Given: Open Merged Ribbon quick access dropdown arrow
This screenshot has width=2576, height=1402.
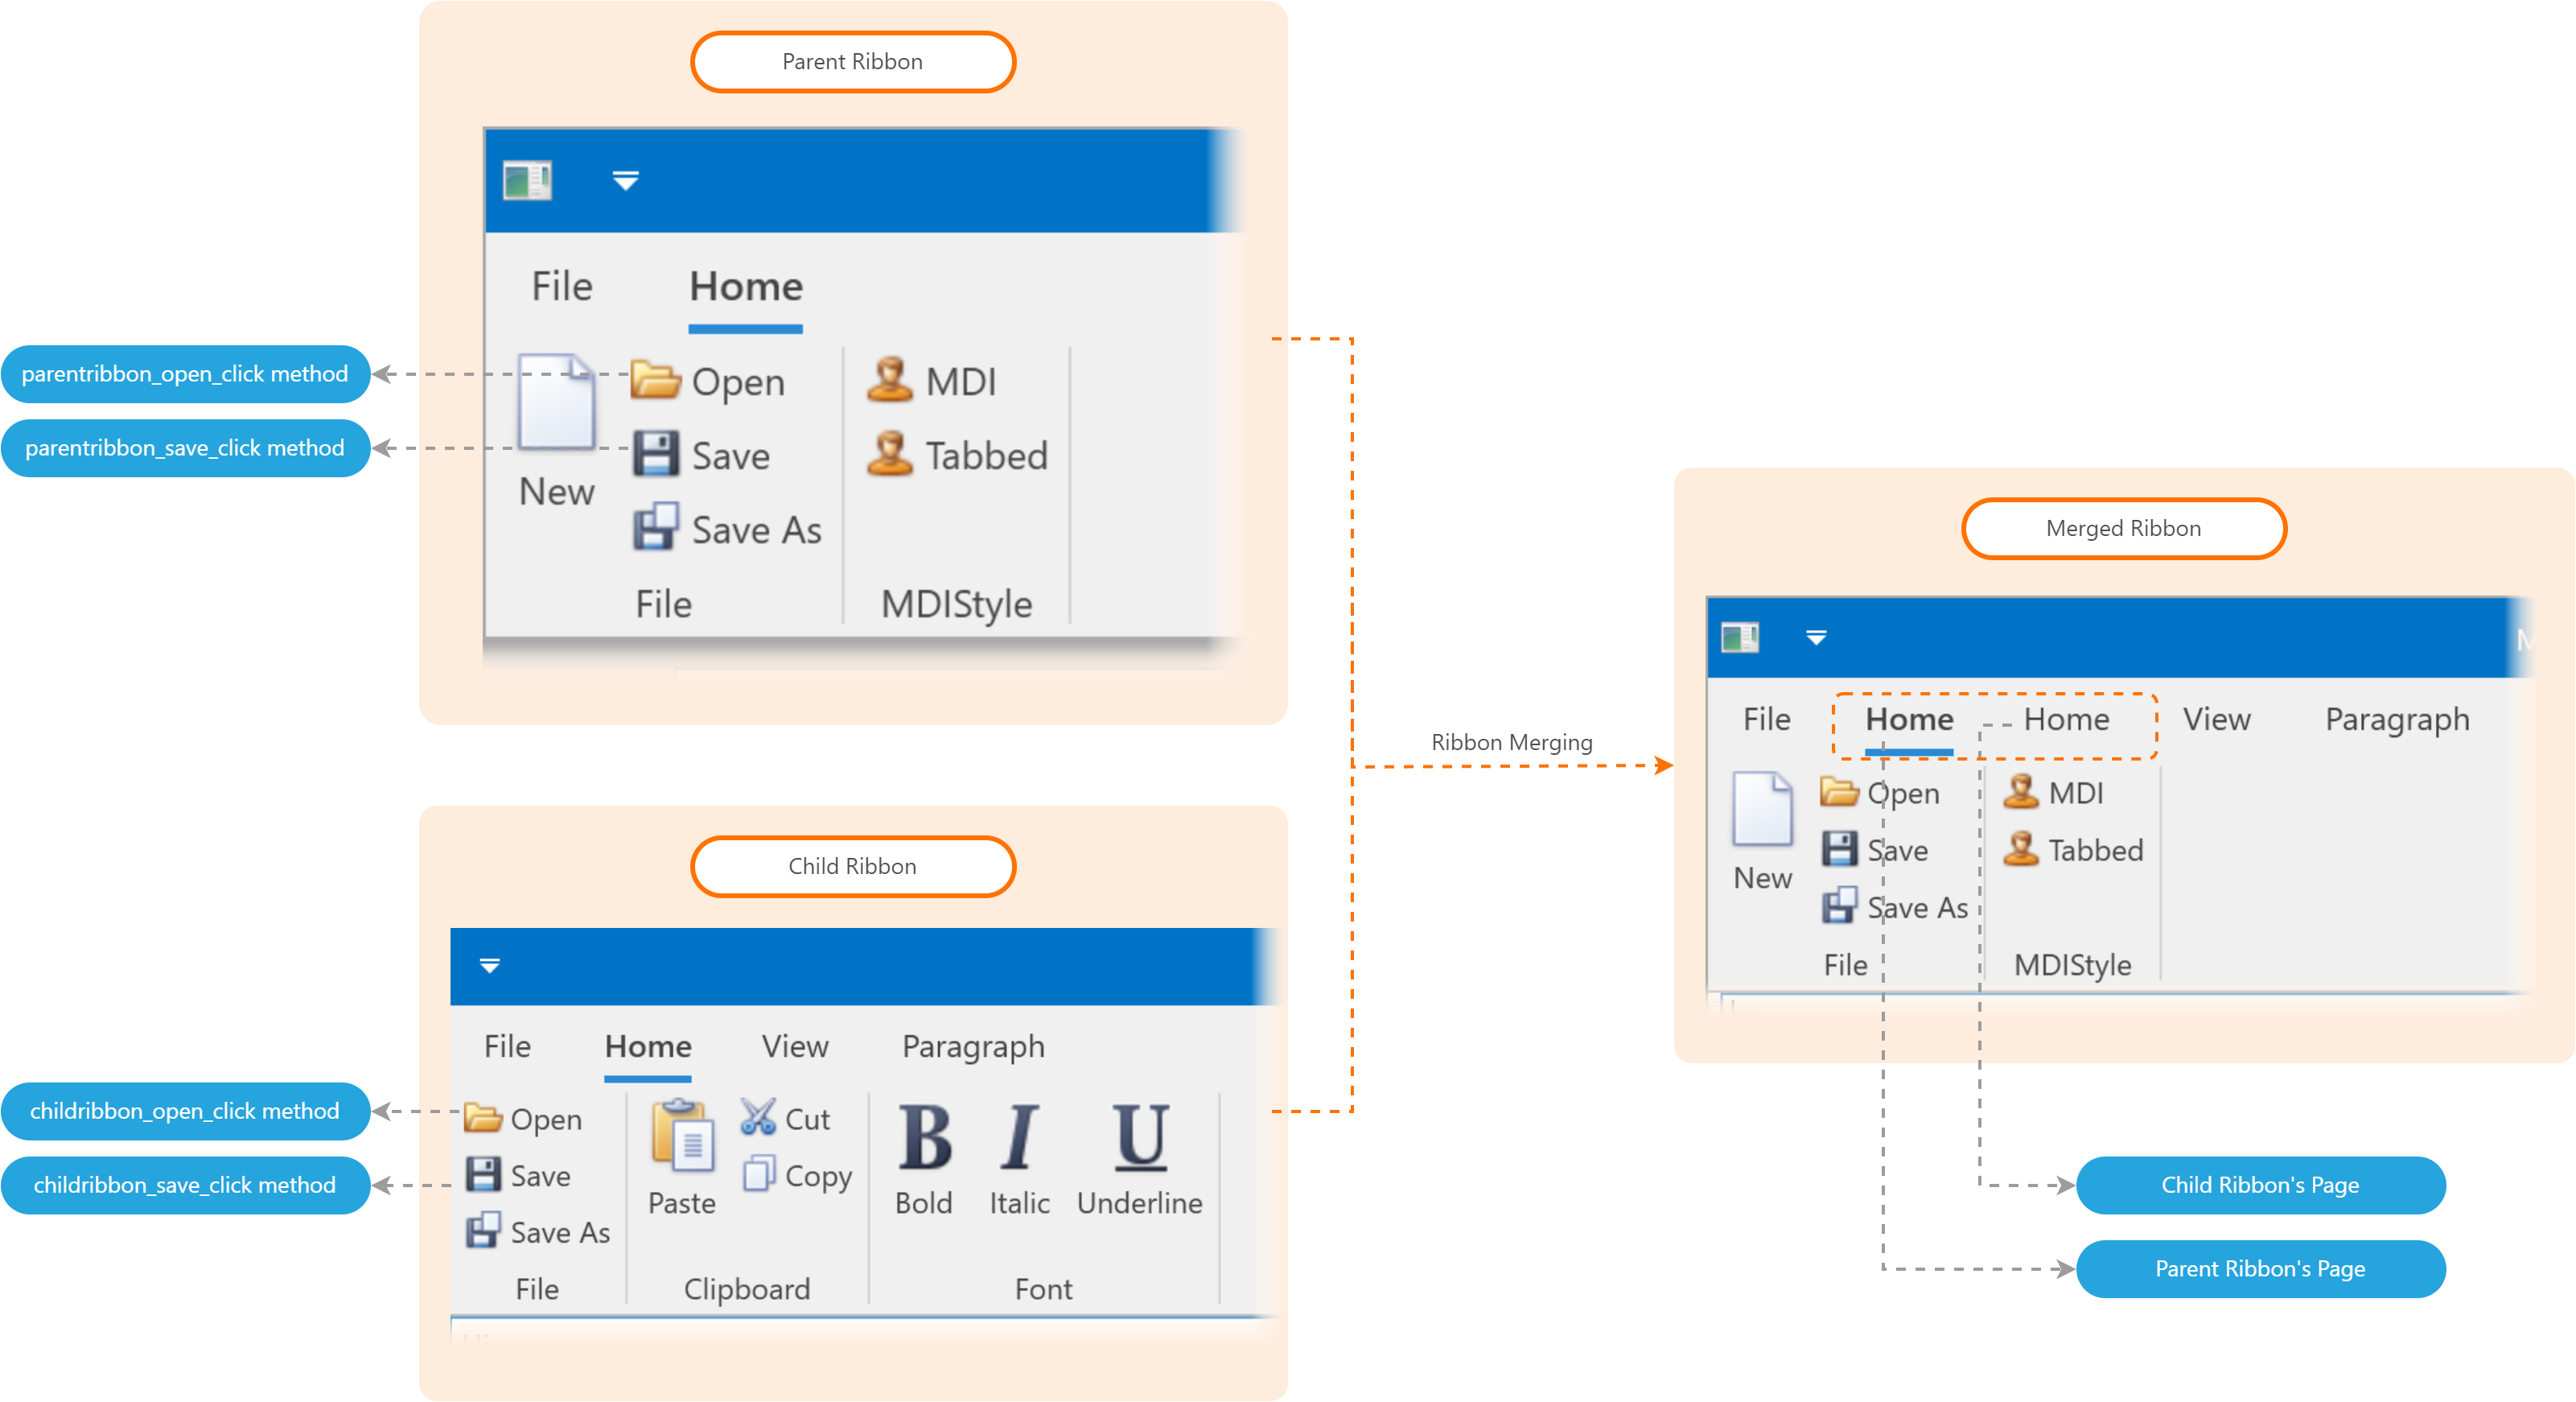Looking at the screenshot, I should point(1816,637).
